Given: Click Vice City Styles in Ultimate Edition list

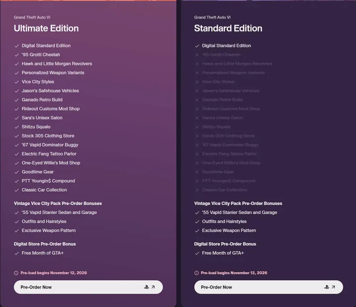Looking at the screenshot, I should point(38,82).
